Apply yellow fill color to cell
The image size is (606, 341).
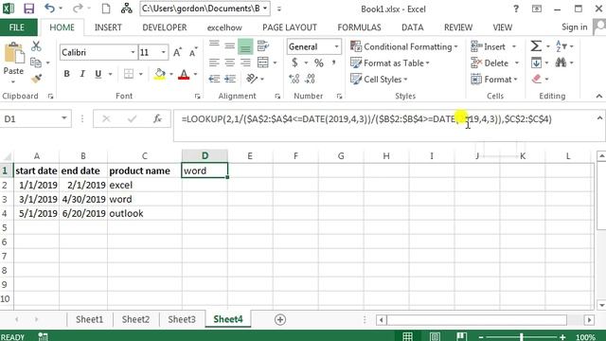(160, 74)
